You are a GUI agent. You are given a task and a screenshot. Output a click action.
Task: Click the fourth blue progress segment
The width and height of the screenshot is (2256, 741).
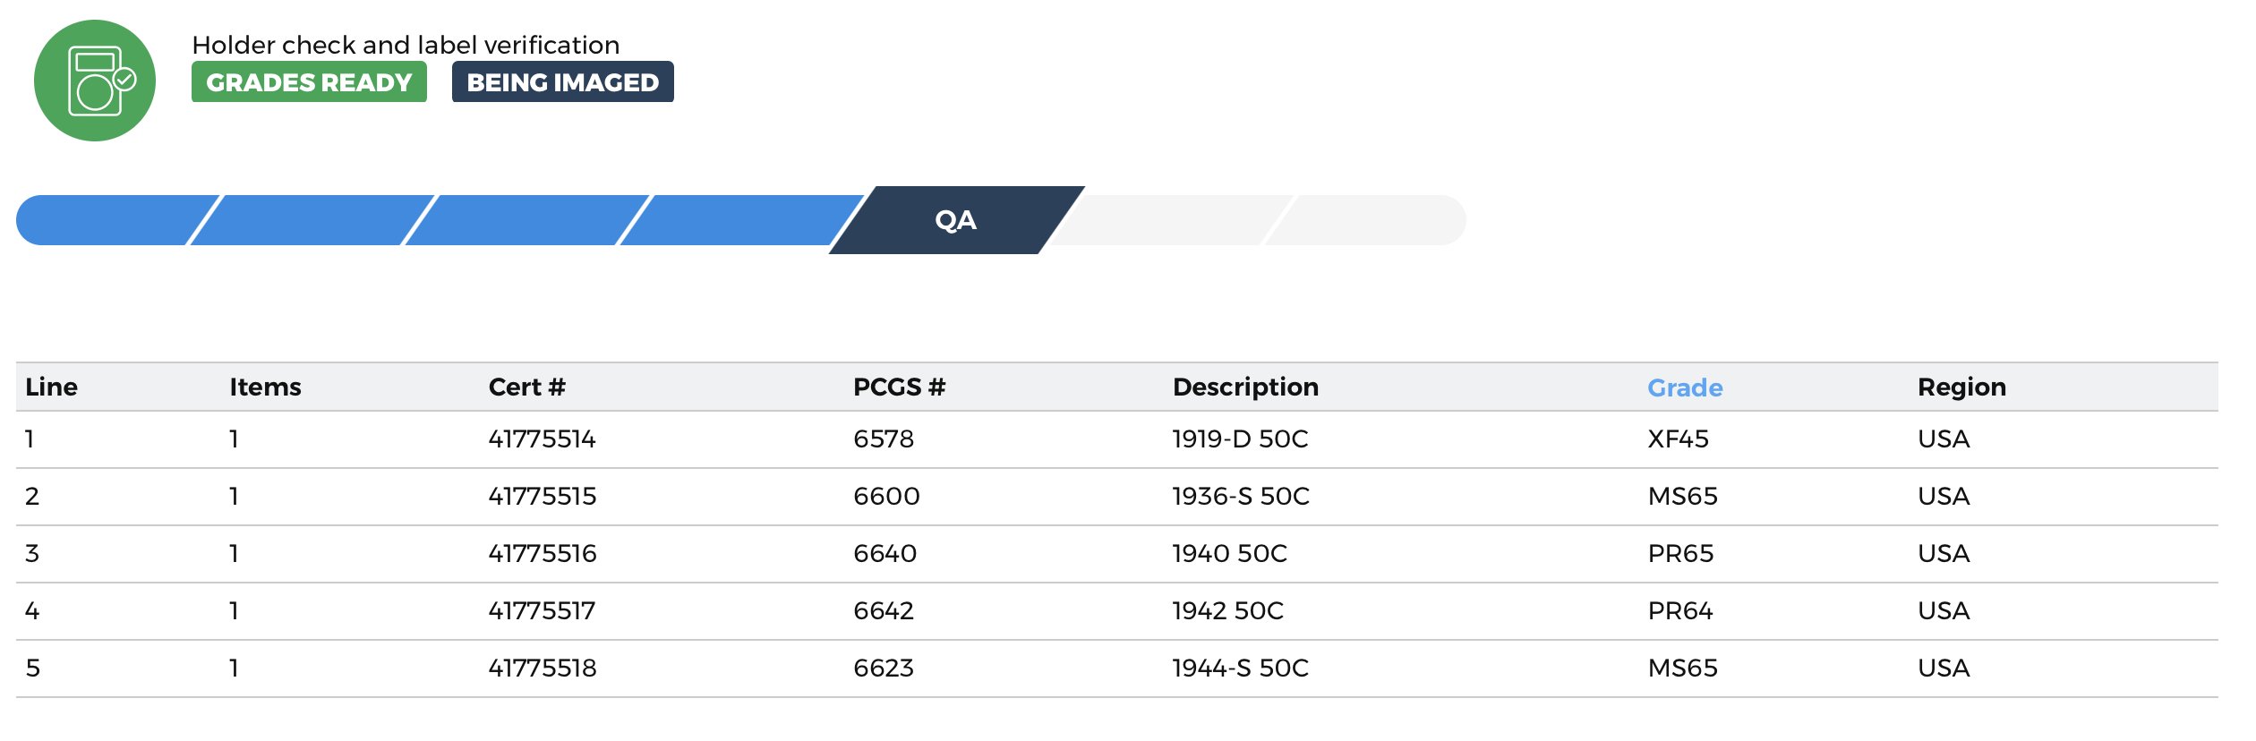tap(742, 220)
